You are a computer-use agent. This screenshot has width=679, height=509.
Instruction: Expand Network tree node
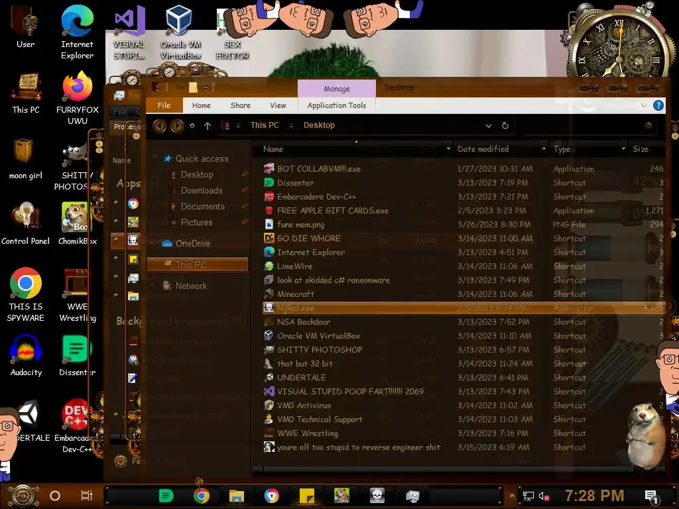[153, 286]
